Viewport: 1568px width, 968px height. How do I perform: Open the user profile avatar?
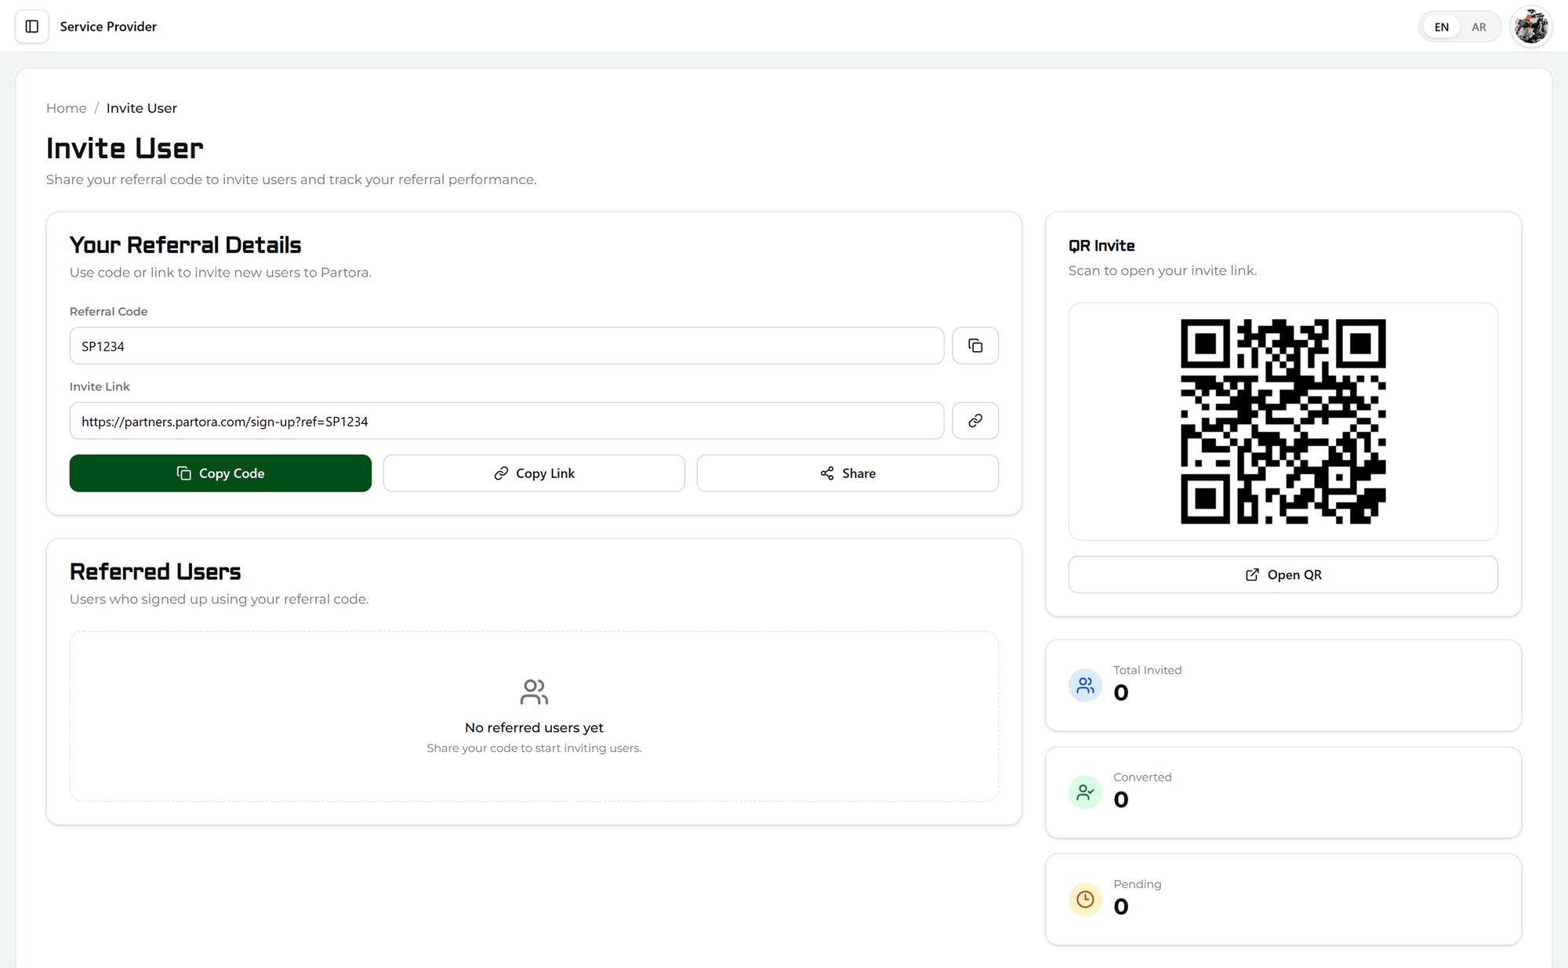pyautogui.click(x=1530, y=27)
